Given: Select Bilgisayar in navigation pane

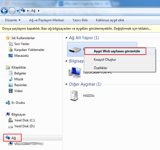Looking at the screenshot, I should pyautogui.click(x=19, y=114).
